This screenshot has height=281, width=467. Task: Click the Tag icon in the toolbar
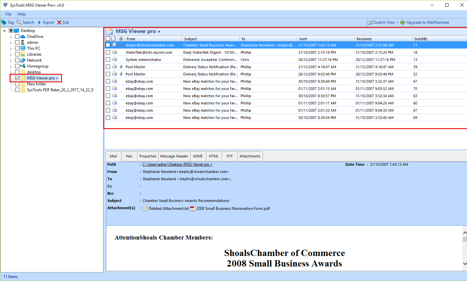pos(4,22)
